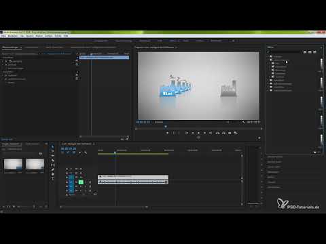Select the Hand tool
This screenshot has width=326, height=244.
(53, 174)
